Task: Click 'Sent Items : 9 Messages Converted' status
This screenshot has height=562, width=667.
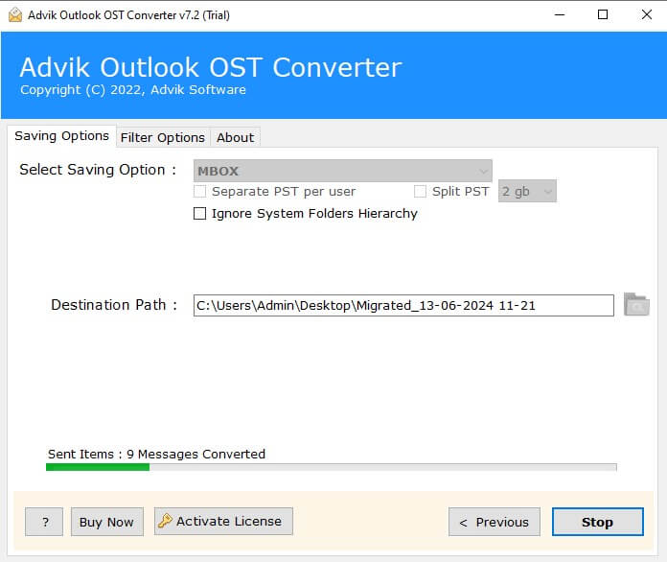Action: pos(156,454)
